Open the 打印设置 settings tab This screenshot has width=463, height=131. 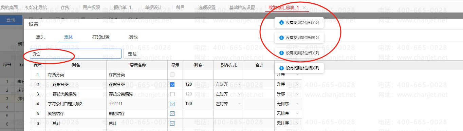click(101, 37)
